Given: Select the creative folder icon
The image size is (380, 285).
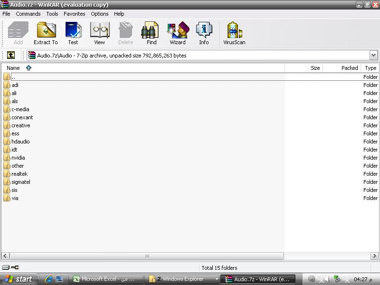Looking at the screenshot, I should 7,125.
